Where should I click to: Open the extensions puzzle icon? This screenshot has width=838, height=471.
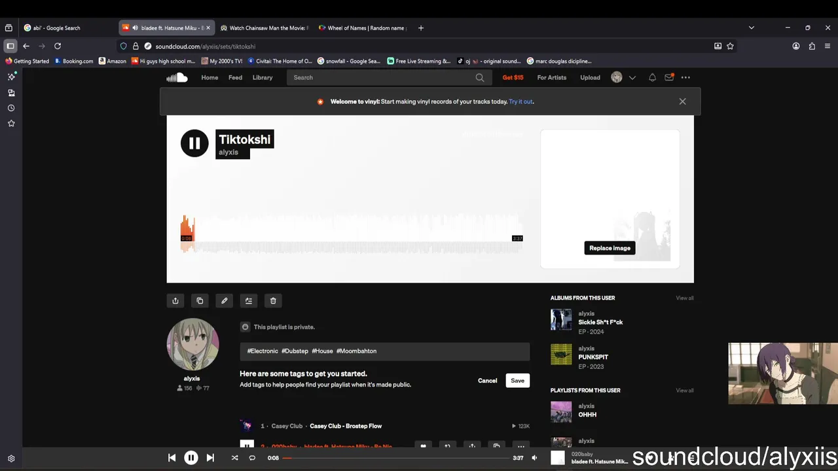(812, 46)
